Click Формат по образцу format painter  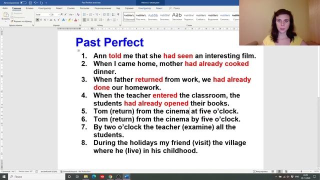coord(21,21)
